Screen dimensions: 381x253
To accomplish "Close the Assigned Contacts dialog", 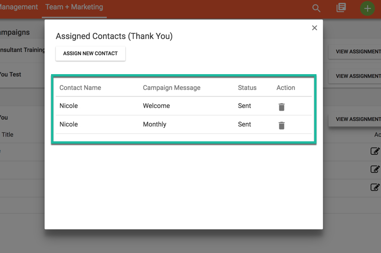I will click(x=314, y=28).
